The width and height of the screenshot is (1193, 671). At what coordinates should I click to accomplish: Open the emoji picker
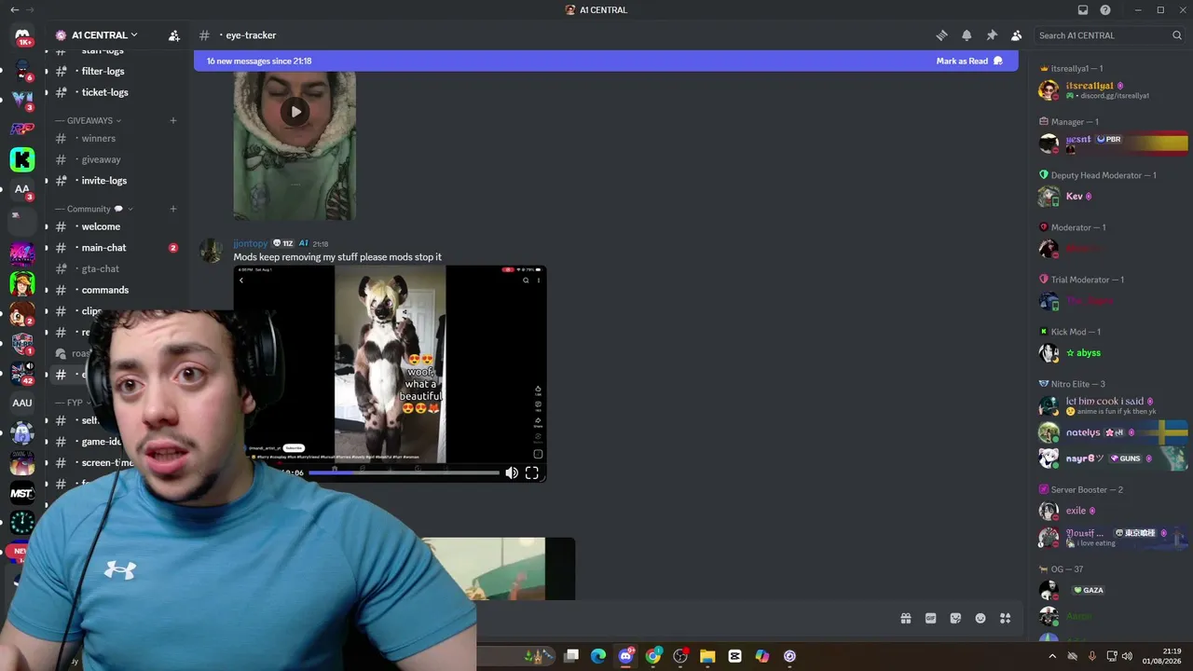(980, 618)
